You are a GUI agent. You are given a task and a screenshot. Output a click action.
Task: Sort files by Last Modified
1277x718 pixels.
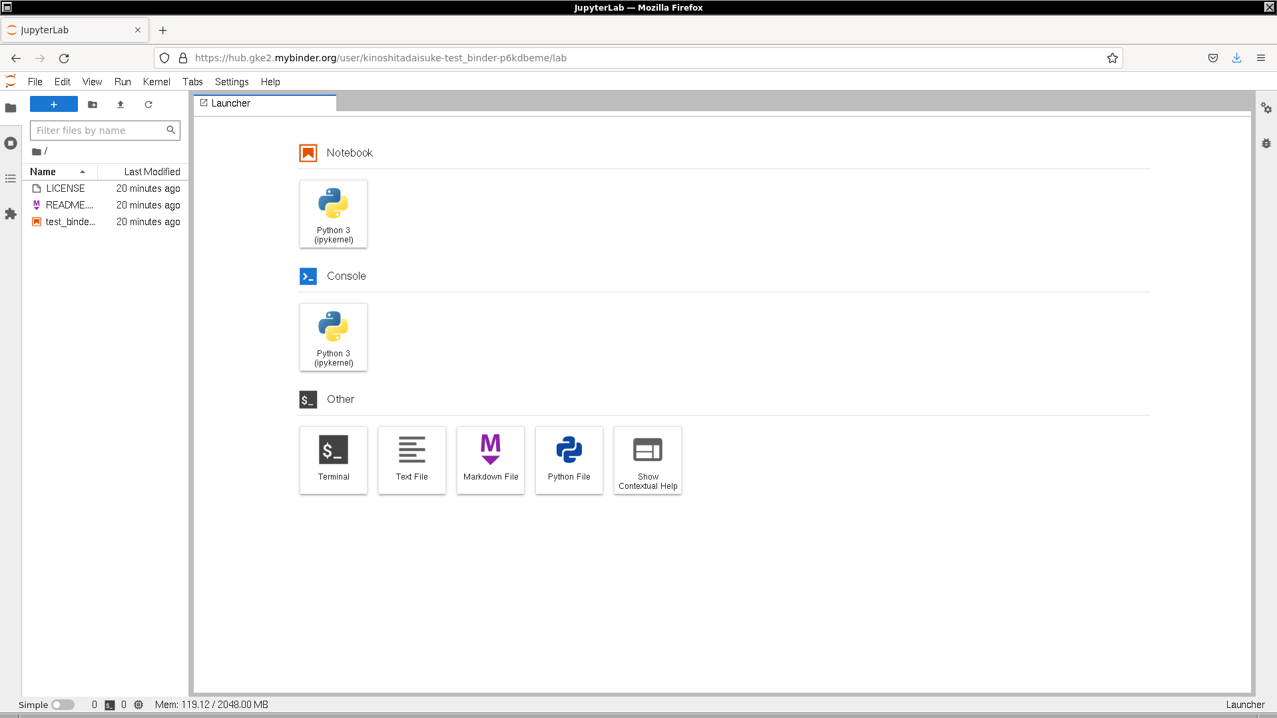click(151, 172)
